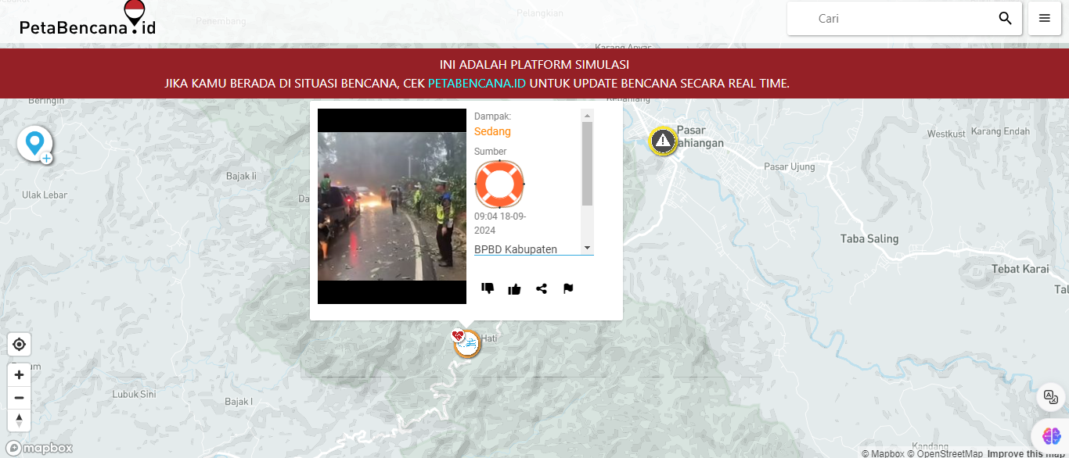Screen dimensions: 1069x458
Task: Upvote the report with the thumbs up icon
Action: point(514,289)
